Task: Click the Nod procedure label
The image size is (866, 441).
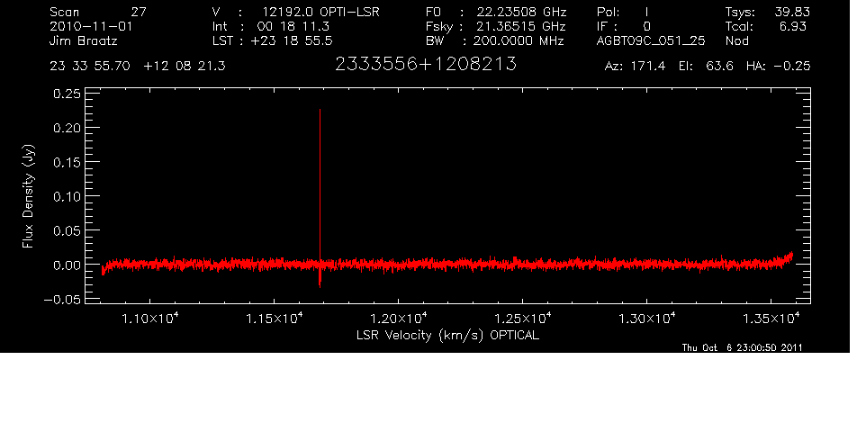Action: pyautogui.click(x=736, y=40)
